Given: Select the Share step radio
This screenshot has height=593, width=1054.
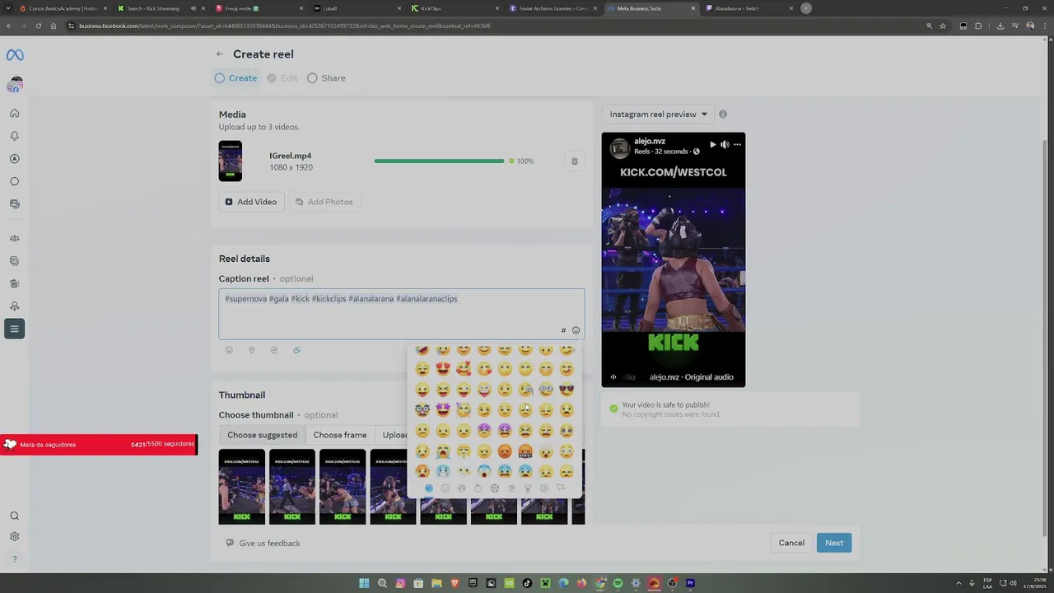Looking at the screenshot, I should point(312,78).
